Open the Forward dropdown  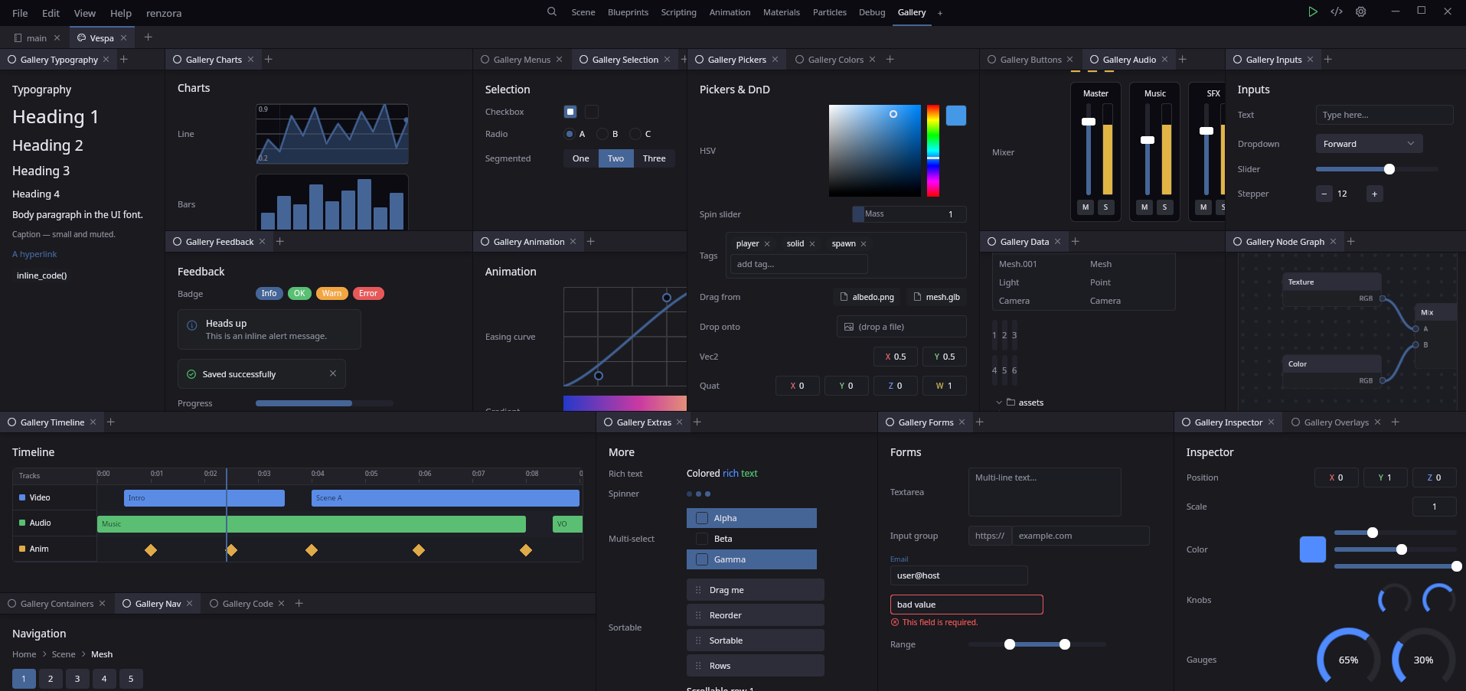(x=1369, y=144)
